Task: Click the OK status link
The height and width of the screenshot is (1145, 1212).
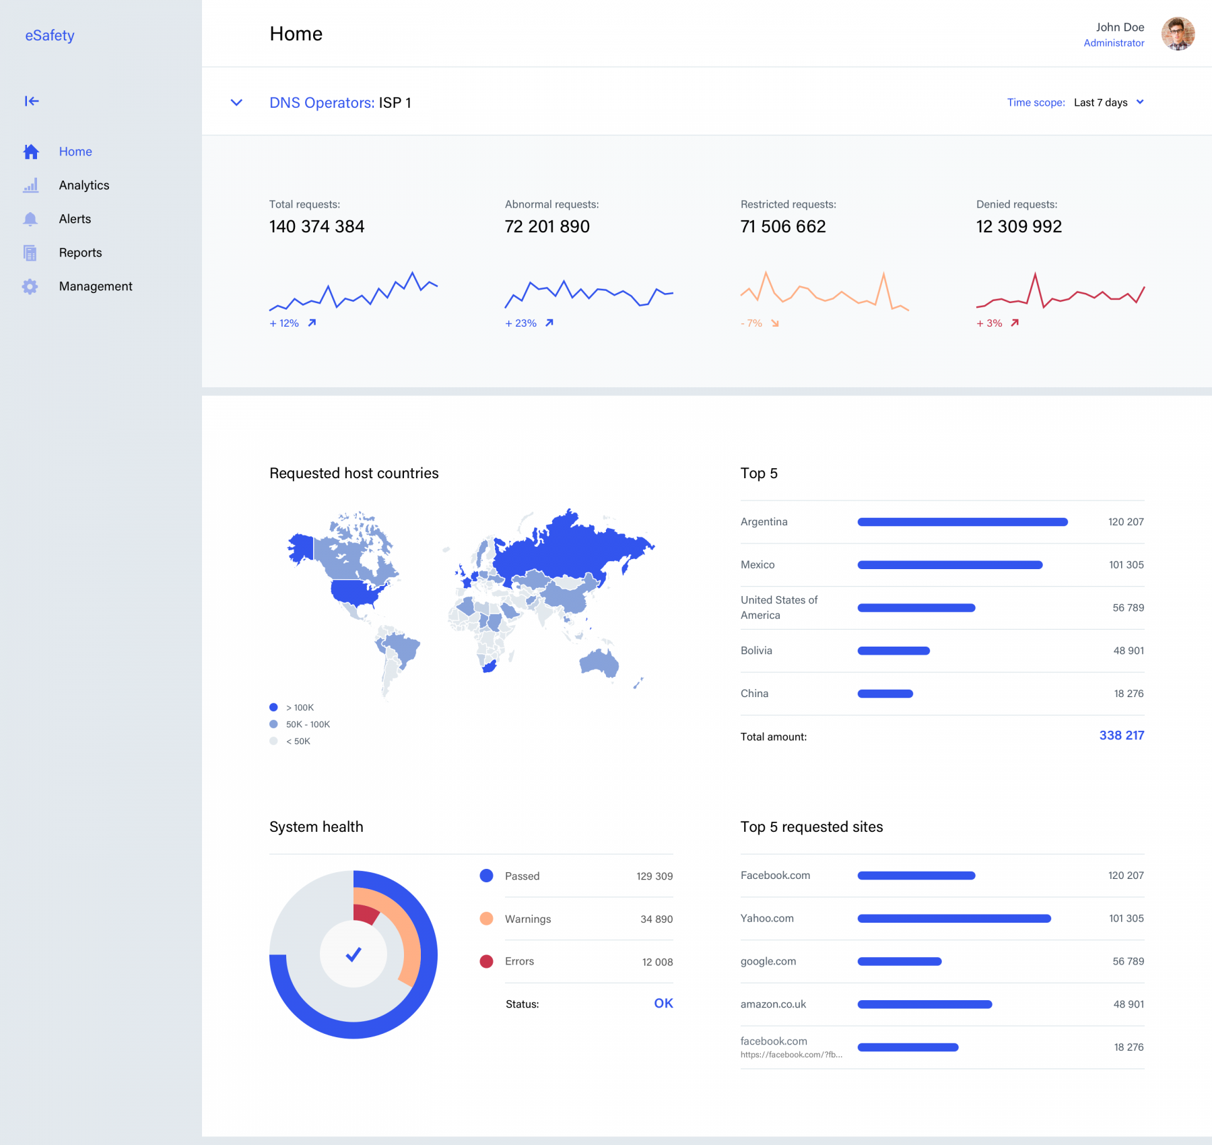Action: tap(663, 1003)
